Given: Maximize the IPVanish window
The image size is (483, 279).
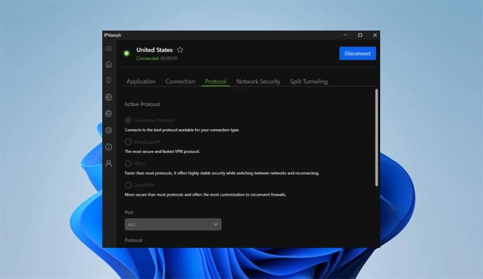Looking at the screenshot, I should (360, 35).
